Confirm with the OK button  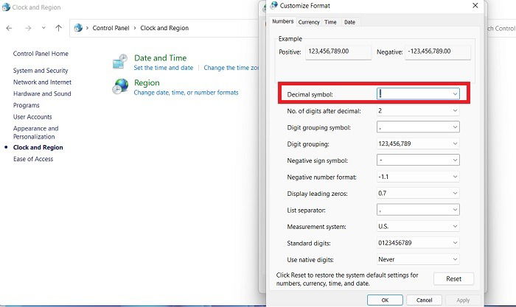coord(385,300)
